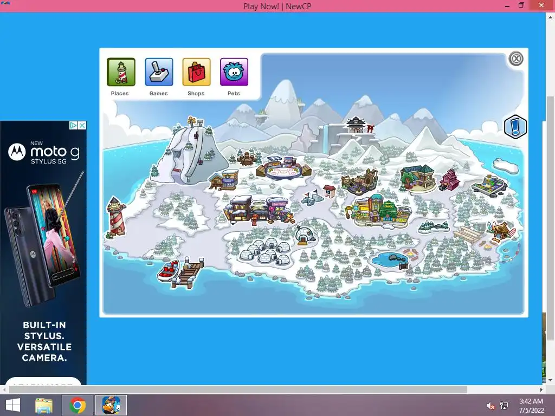Open the Places category
This screenshot has width=555, height=416.
(121, 72)
